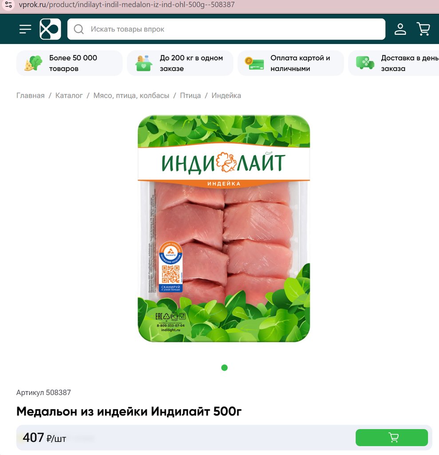Select the green image carousel dot

(224, 367)
